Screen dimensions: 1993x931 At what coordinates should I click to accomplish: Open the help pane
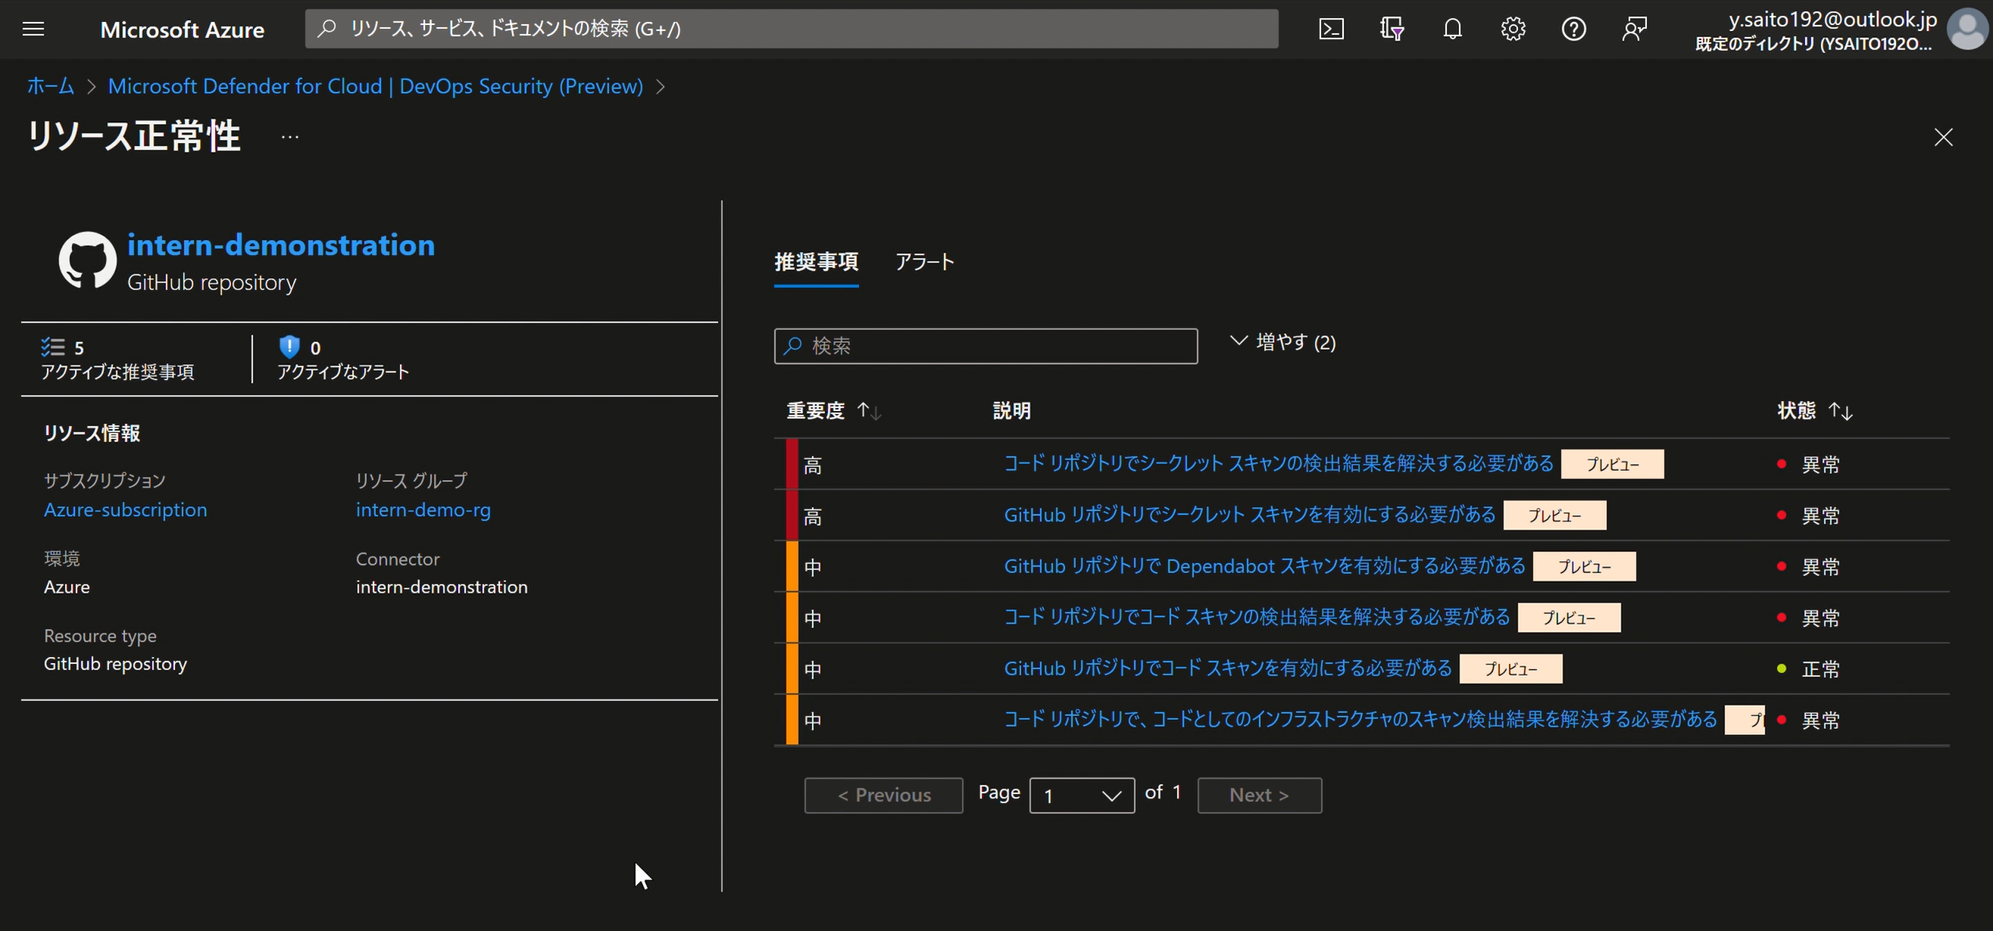[1573, 29]
